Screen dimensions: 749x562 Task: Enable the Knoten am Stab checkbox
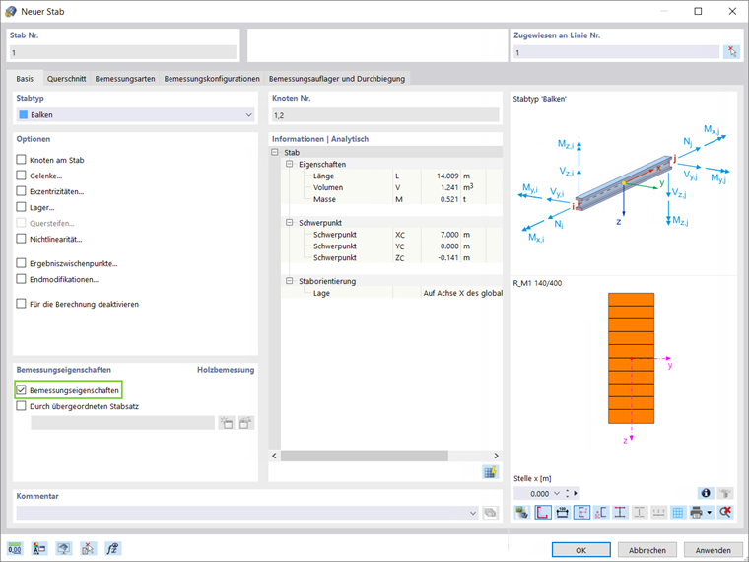click(x=21, y=160)
